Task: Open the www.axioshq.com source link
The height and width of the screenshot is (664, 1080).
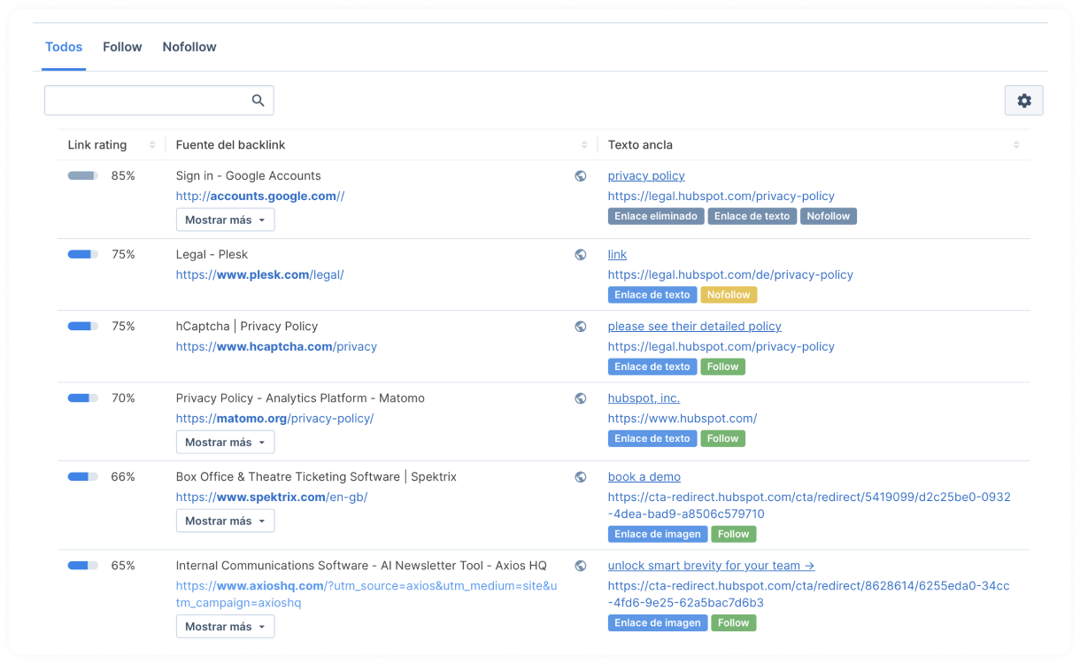Action: [366, 595]
